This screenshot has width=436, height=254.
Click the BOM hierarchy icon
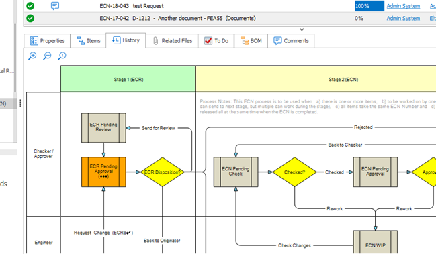point(245,41)
